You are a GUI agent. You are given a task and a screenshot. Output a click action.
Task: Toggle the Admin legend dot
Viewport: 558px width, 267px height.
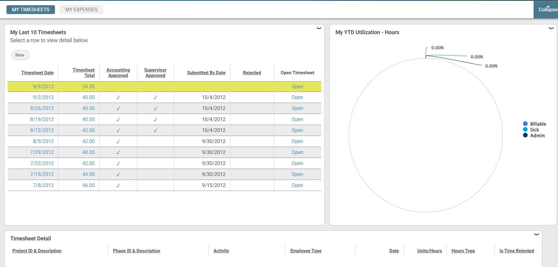click(525, 135)
